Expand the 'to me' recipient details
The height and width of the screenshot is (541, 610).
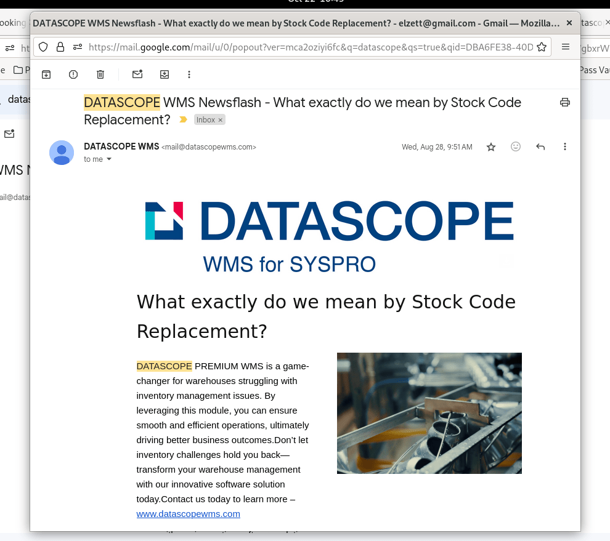coord(109,159)
